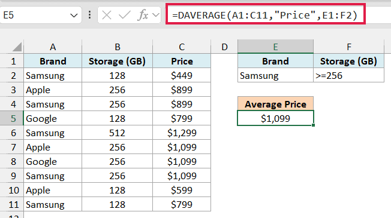Select price cell $449
Viewport: 391px width, 218px height.
[x=182, y=75]
